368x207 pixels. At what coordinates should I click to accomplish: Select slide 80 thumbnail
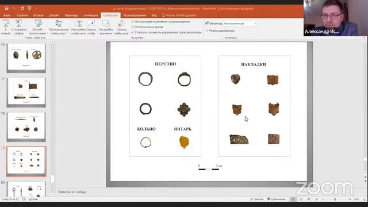point(26,189)
